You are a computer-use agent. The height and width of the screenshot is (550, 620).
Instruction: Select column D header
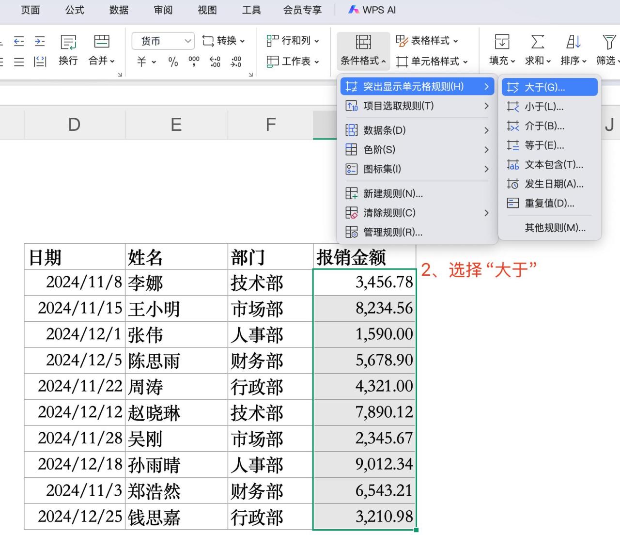click(x=75, y=125)
